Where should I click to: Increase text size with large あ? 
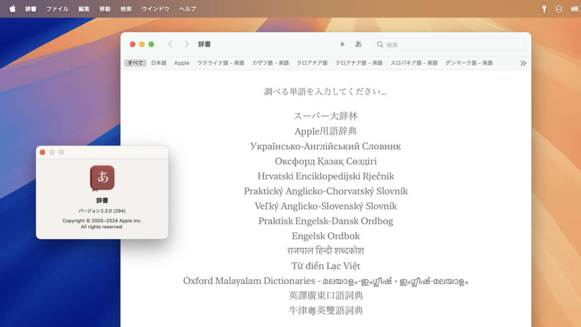[x=359, y=44]
